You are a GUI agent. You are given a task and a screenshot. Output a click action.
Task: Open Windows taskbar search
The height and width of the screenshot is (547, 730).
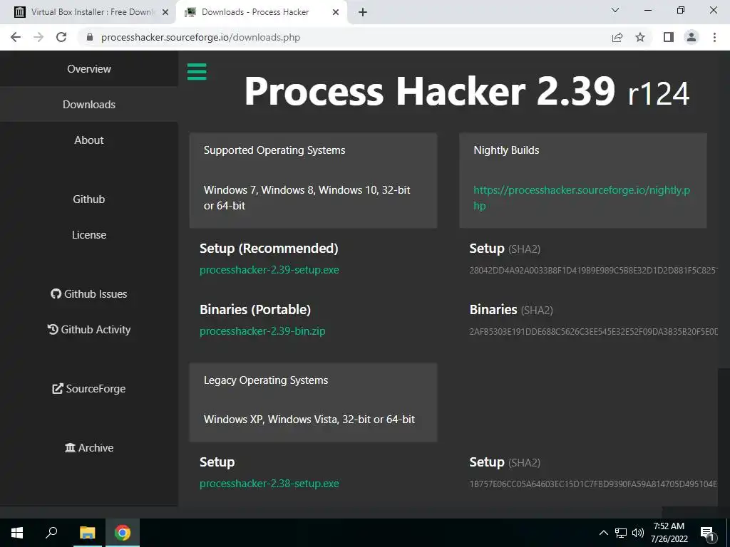pyautogui.click(x=51, y=533)
